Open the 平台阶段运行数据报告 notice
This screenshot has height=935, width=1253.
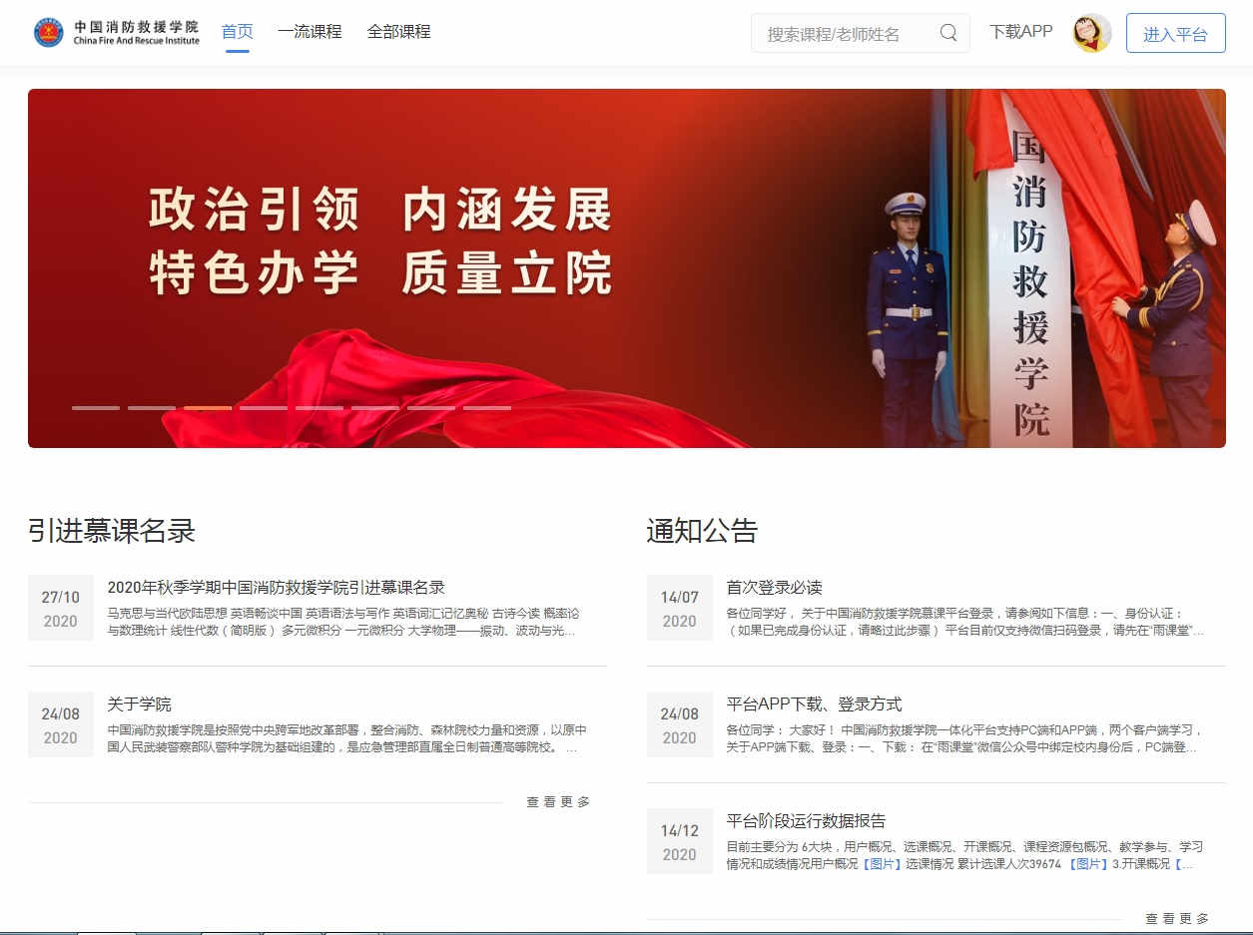807,821
